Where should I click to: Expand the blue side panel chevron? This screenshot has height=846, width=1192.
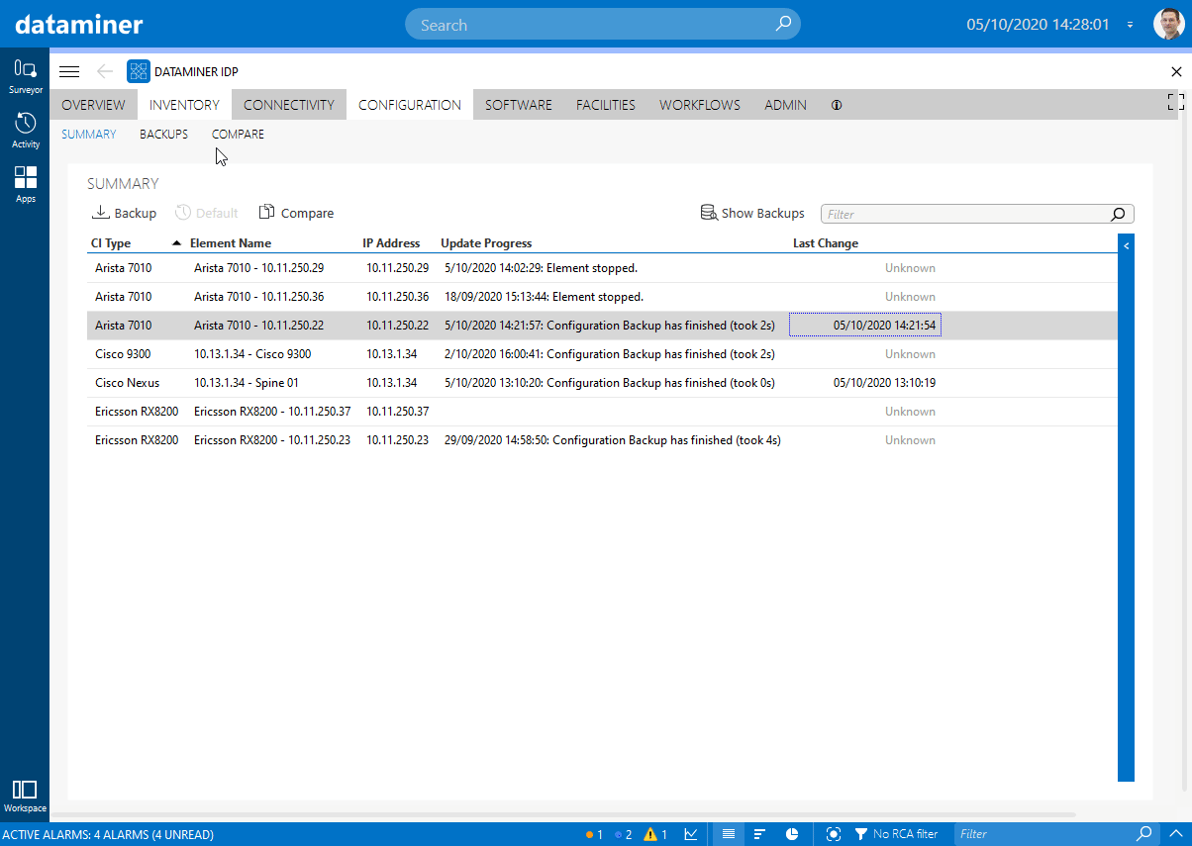1126,245
